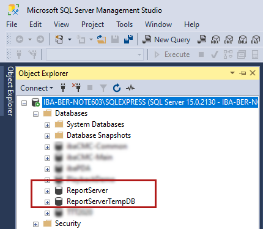Click the IntelliSense Enabled icon
This screenshot has height=229, width=263.
(x=255, y=54)
